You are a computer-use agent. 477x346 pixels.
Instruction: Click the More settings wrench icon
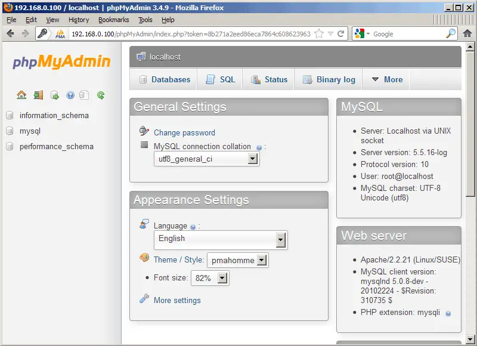click(144, 298)
